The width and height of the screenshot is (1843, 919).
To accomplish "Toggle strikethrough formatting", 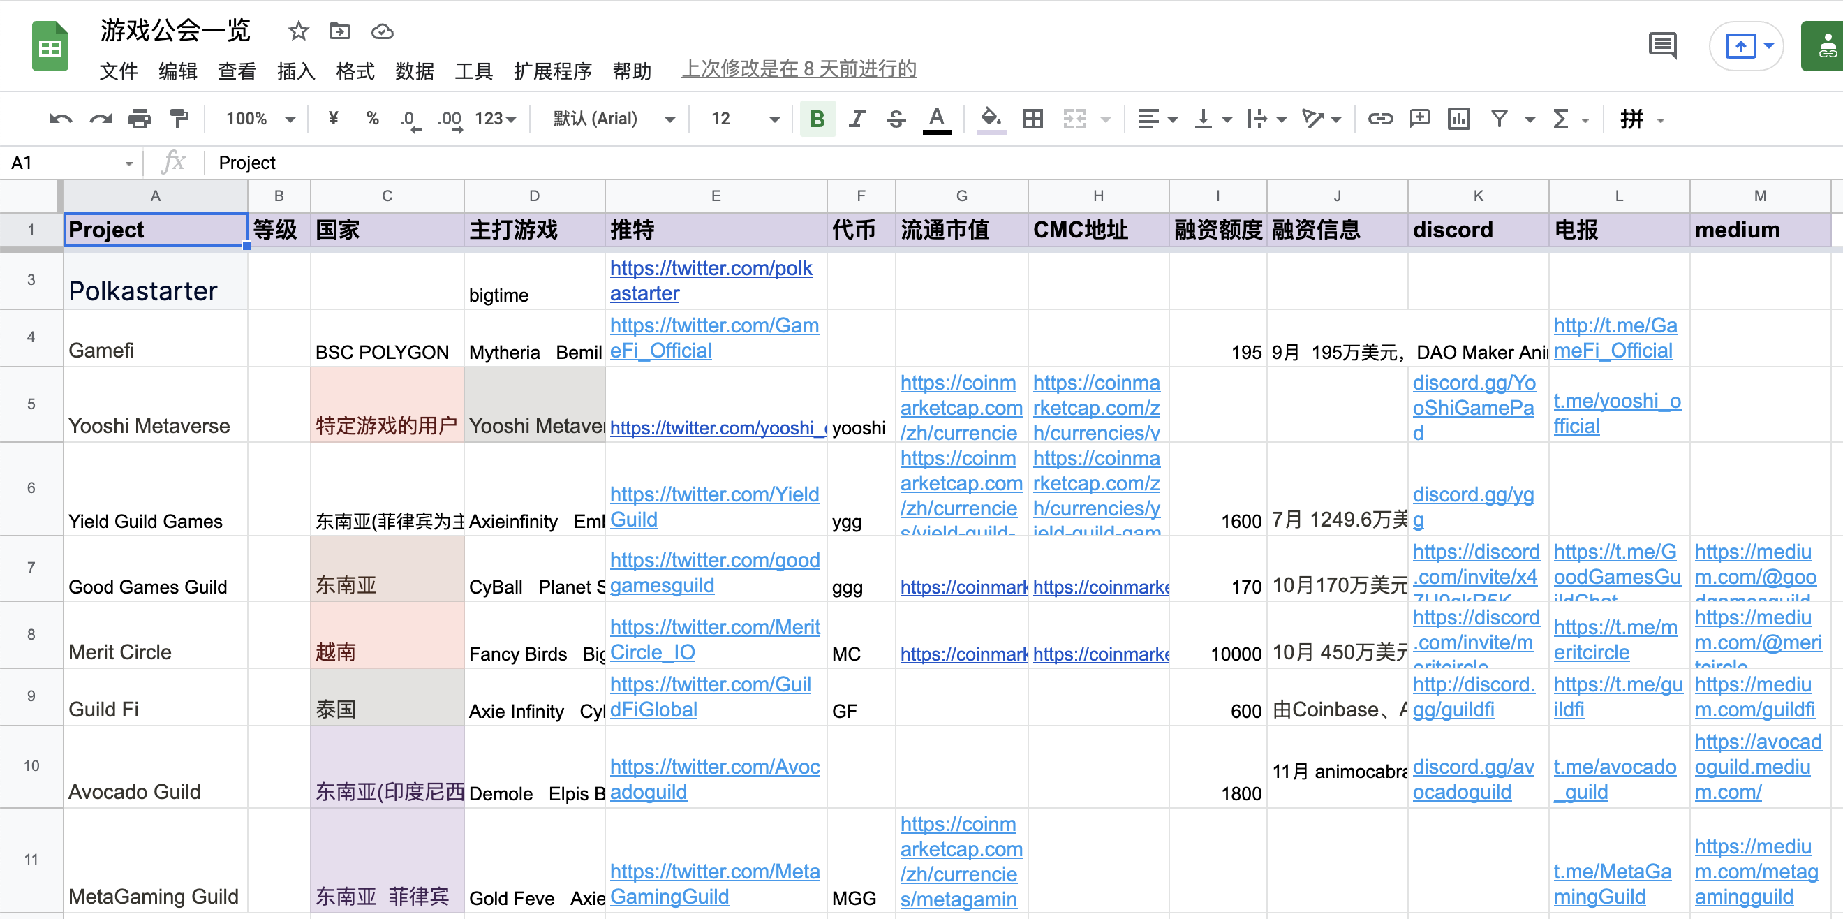I will pyautogui.click(x=896, y=119).
